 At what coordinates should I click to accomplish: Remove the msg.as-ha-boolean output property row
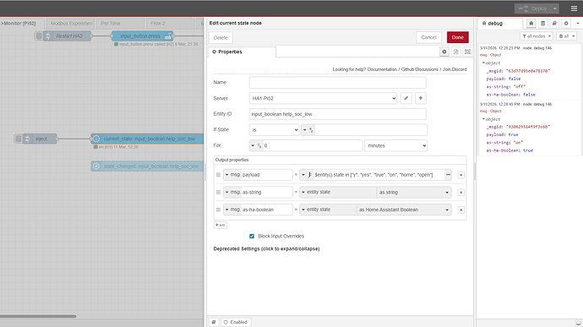[x=460, y=210]
